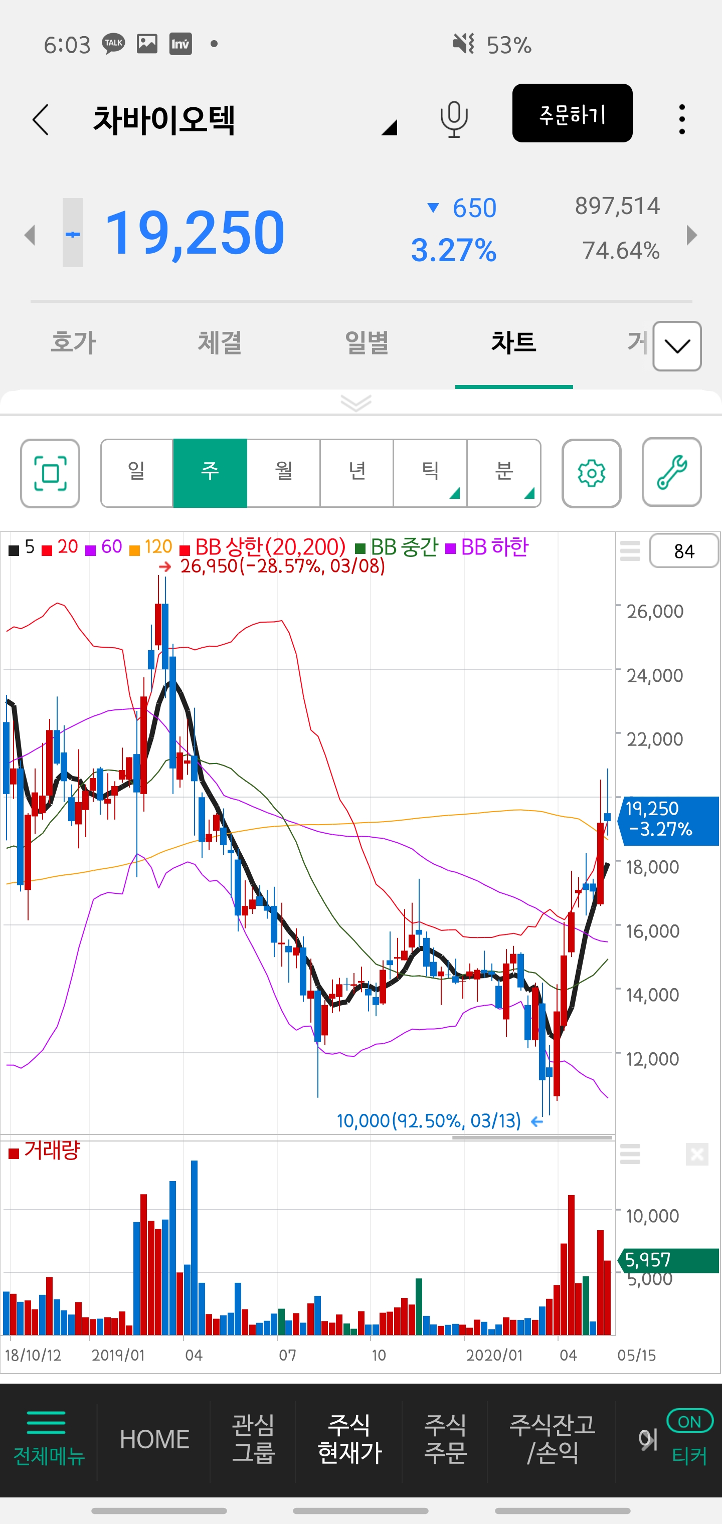Viewport: 722px width, 1524px height.
Task: Switch to the 일별 tab
Action: click(x=367, y=343)
